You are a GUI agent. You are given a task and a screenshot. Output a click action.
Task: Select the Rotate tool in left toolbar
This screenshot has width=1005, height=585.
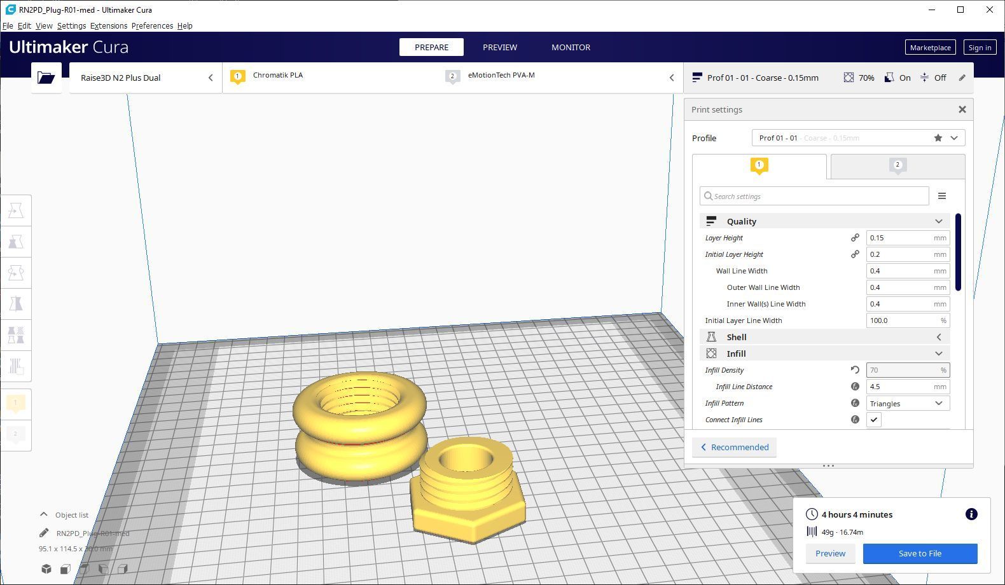click(16, 273)
